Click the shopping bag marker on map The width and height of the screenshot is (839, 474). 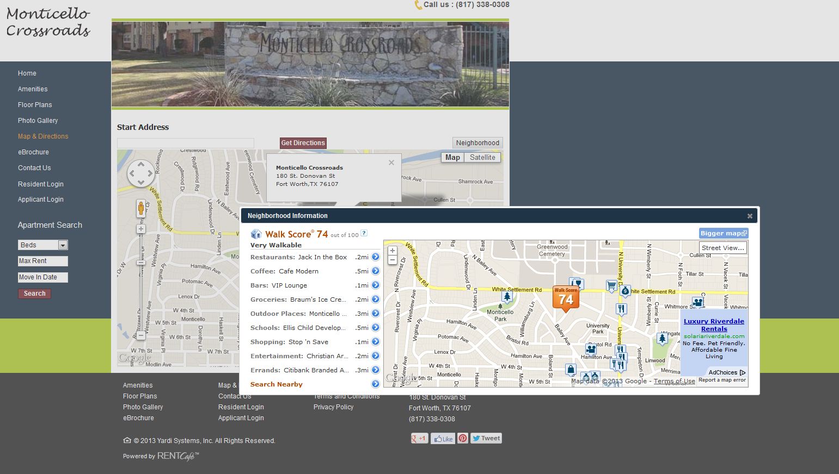570,370
